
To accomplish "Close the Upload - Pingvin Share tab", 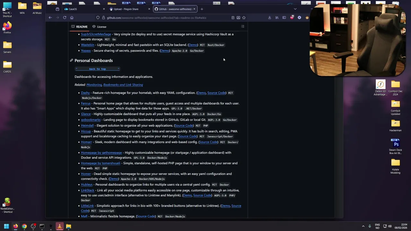I will click(149, 9).
